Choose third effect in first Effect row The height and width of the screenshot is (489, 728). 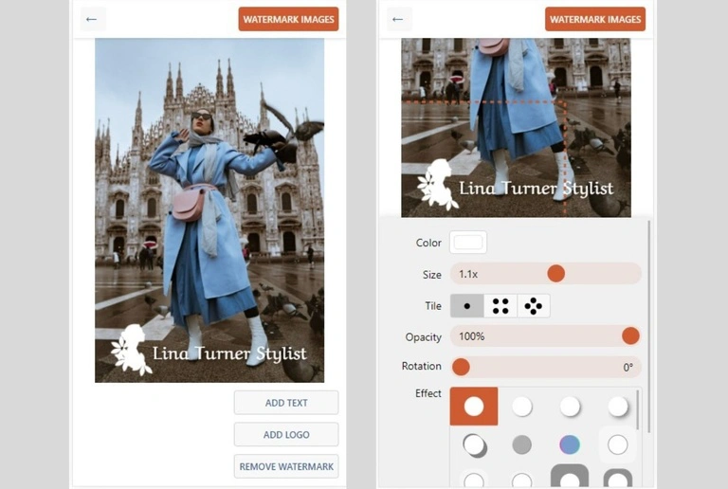click(x=570, y=407)
